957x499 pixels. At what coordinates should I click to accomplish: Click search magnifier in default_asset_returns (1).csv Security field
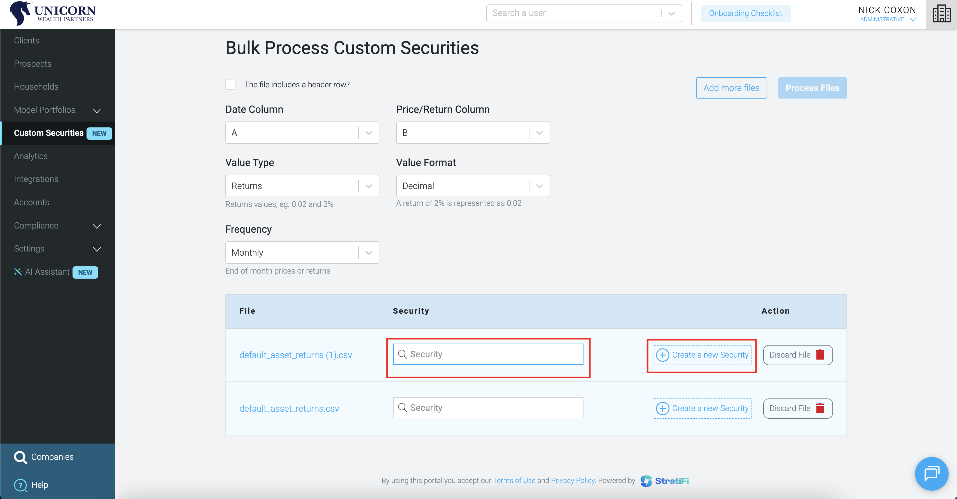pyautogui.click(x=402, y=354)
